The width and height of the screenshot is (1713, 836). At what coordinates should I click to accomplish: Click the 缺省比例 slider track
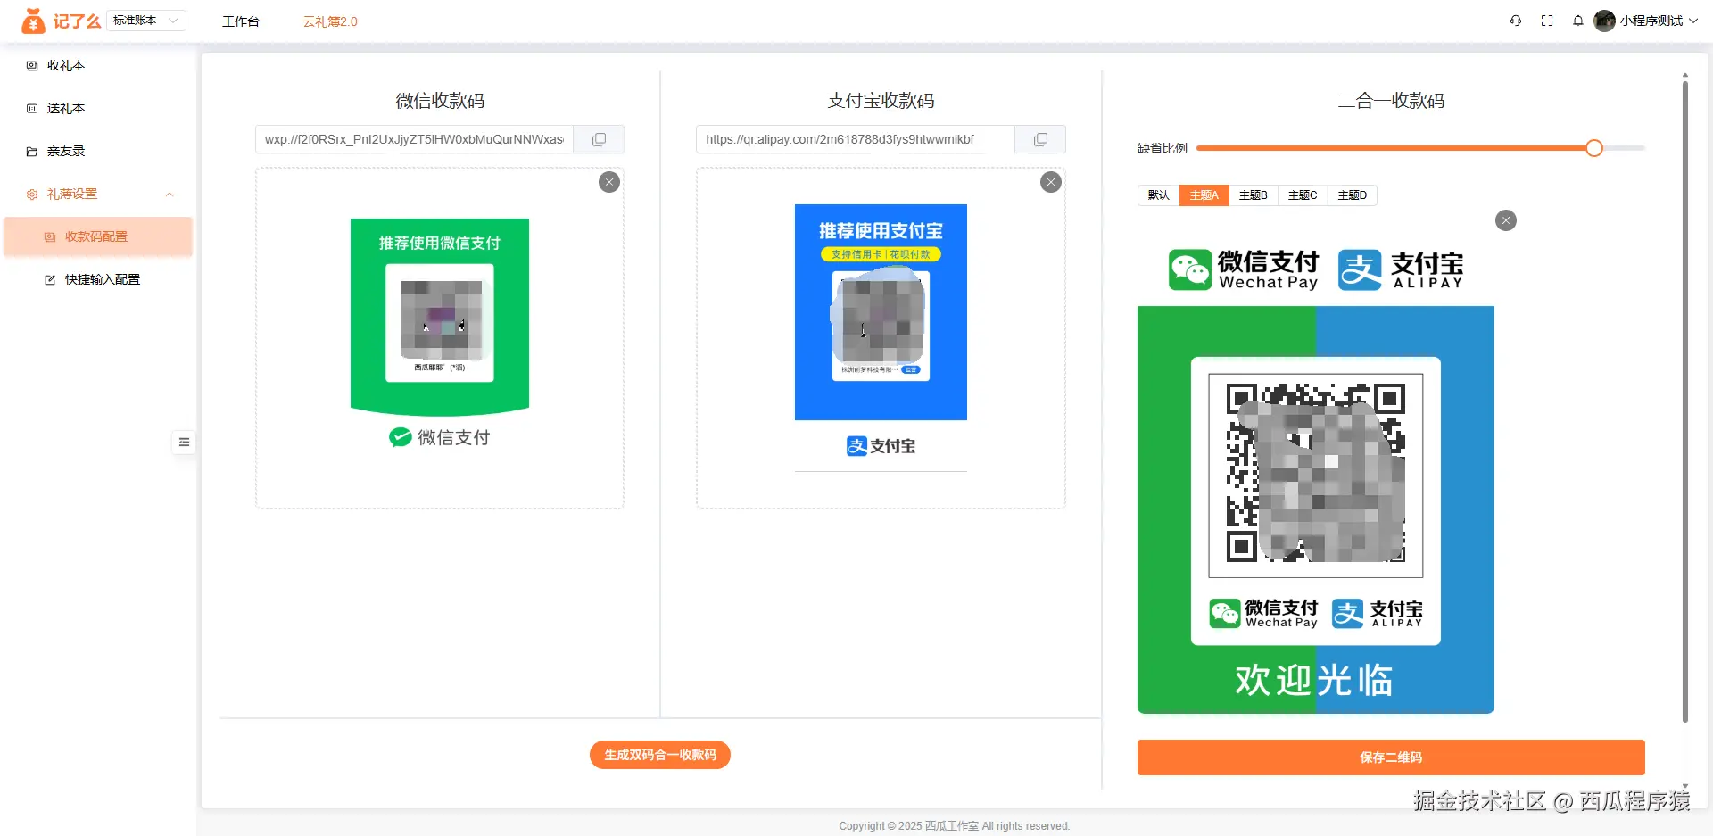[1420, 148]
